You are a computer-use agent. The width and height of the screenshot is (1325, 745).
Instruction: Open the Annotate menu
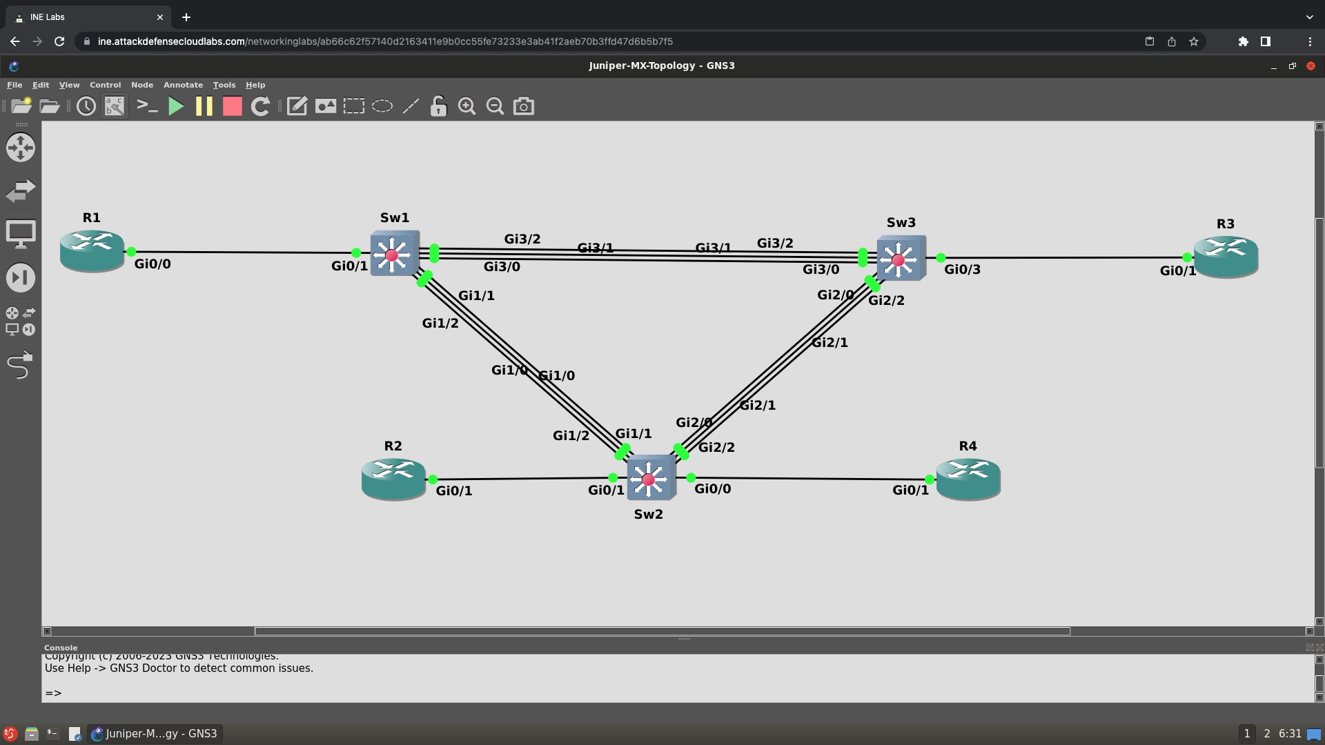pos(183,85)
